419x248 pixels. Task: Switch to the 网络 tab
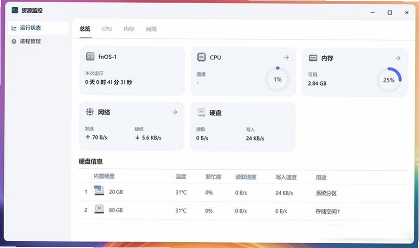(x=151, y=29)
